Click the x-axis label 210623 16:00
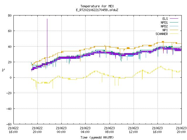 [157, 130]
